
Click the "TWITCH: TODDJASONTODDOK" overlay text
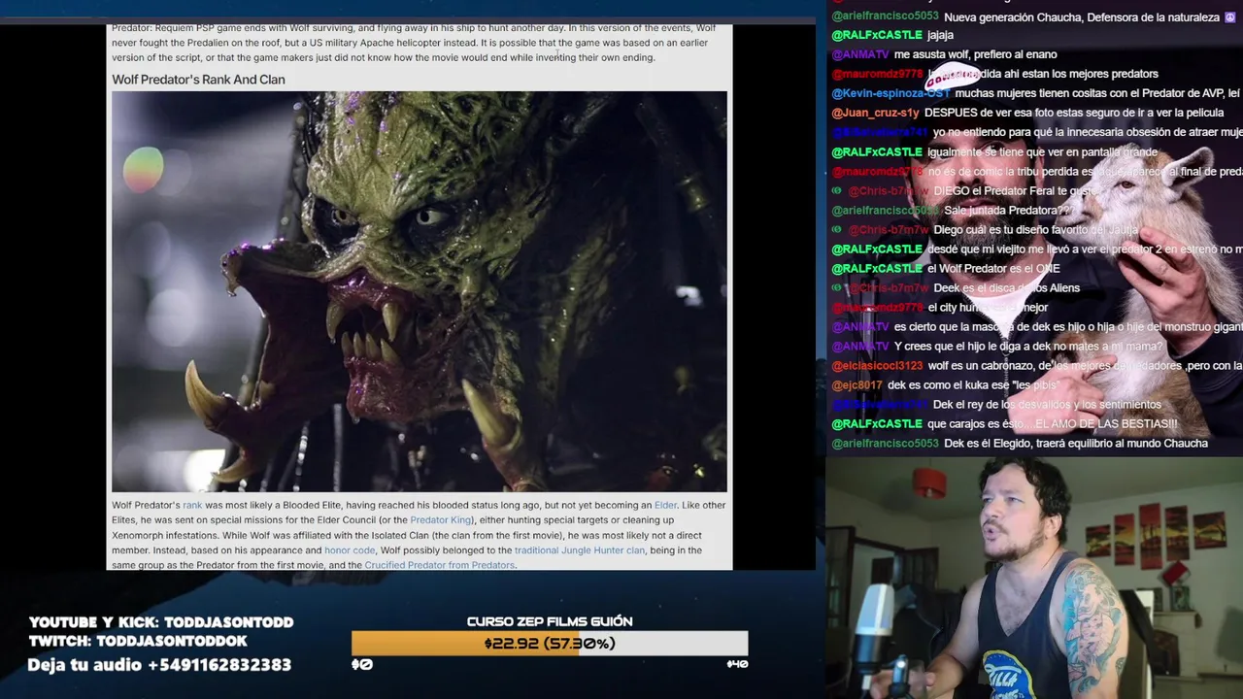click(138, 642)
